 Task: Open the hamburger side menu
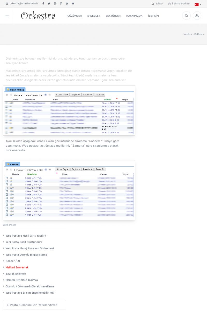click(7, 16)
